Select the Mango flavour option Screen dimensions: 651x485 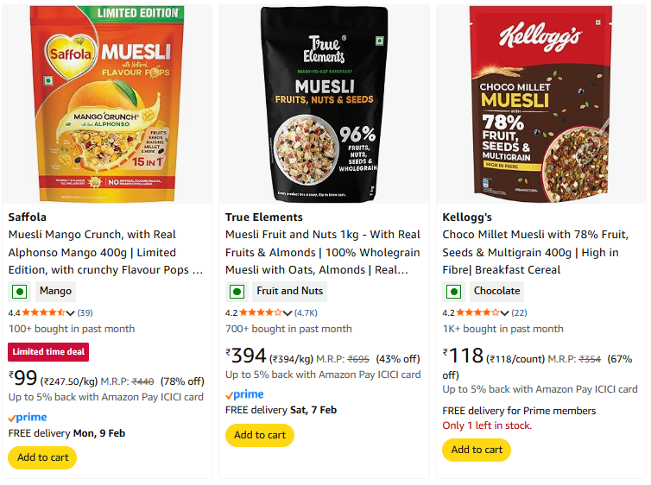pos(55,292)
